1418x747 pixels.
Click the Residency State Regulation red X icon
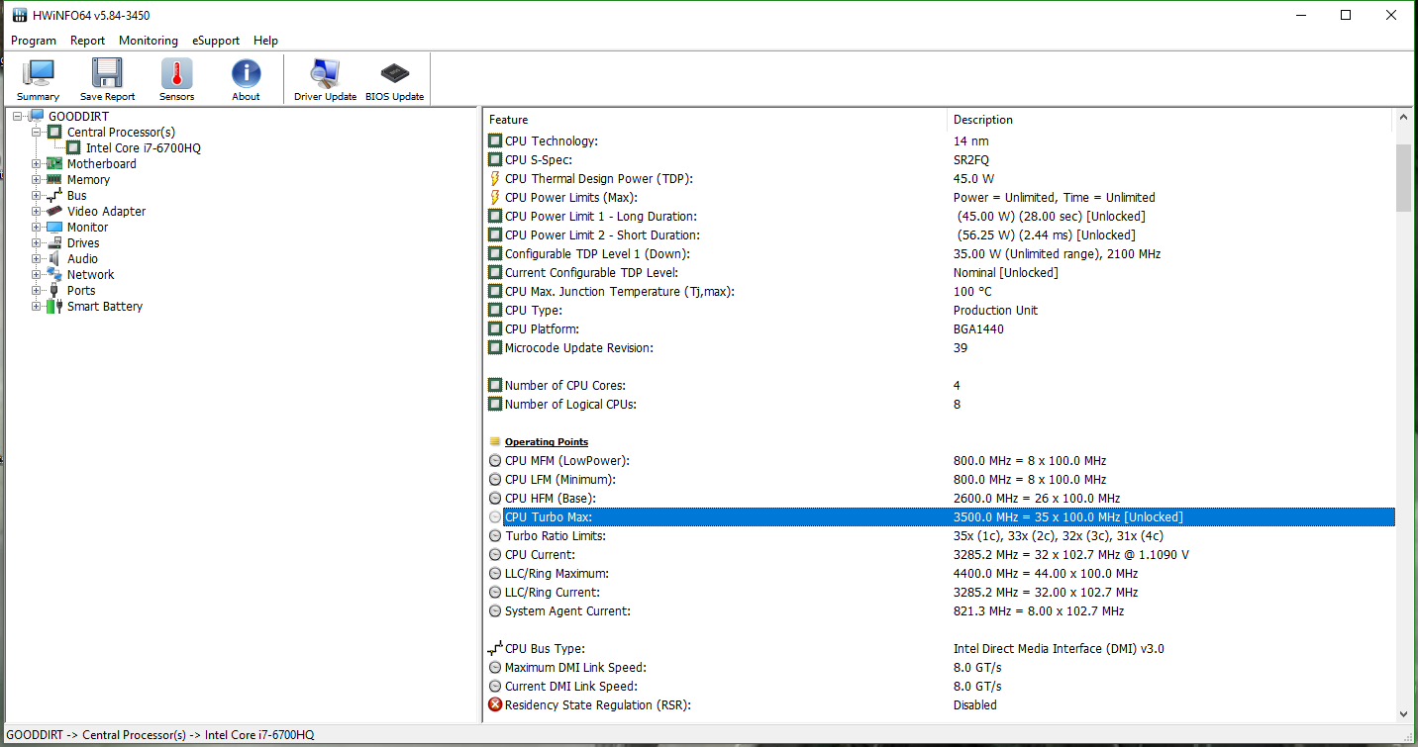pos(495,705)
